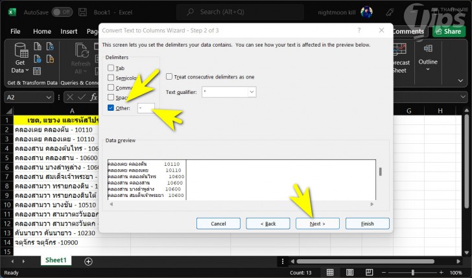Click the worksheet scroll-down arrow
The height and width of the screenshot is (278, 472).
pyautogui.click(x=467, y=253)
